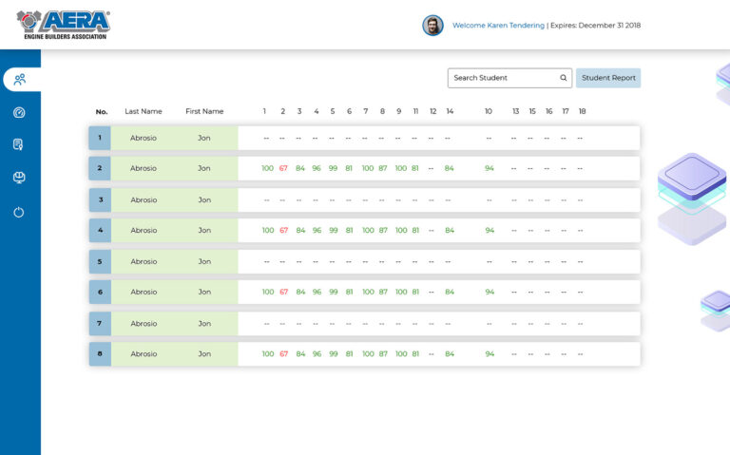Click the Last Name column header
The image size is (730, 455).
click(x=144, y=111)
